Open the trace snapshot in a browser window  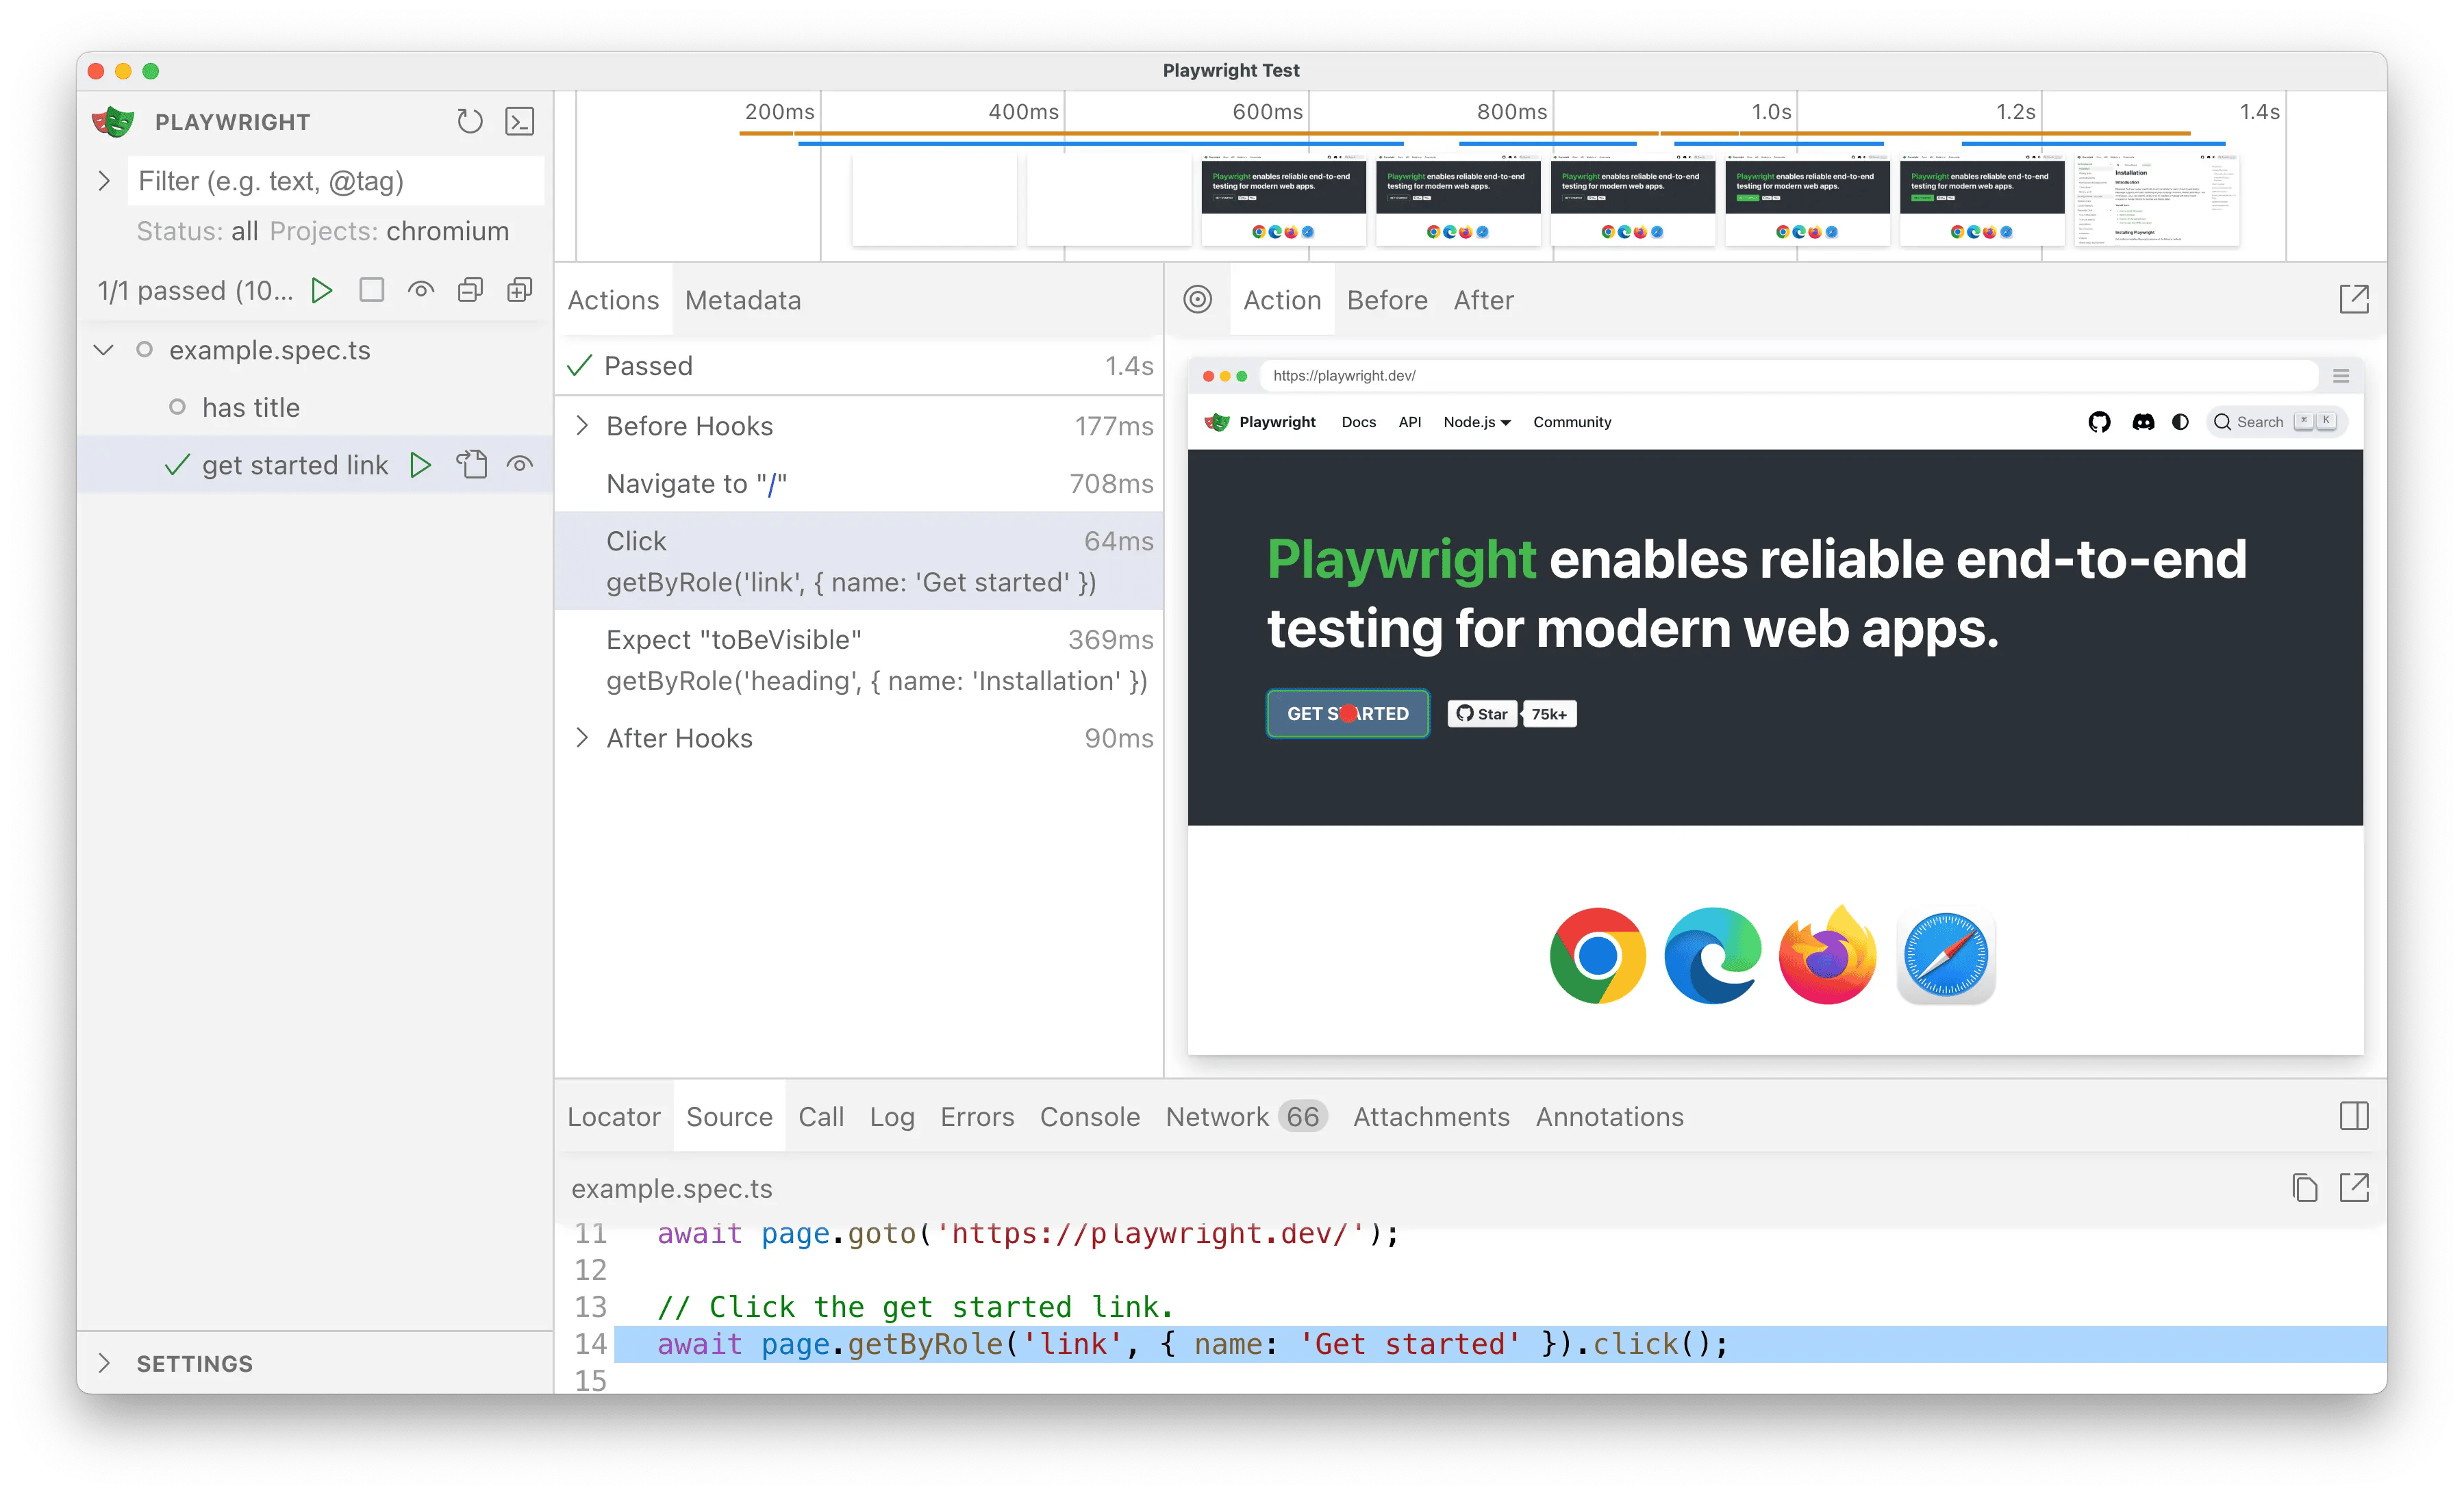coord(2355,298)
